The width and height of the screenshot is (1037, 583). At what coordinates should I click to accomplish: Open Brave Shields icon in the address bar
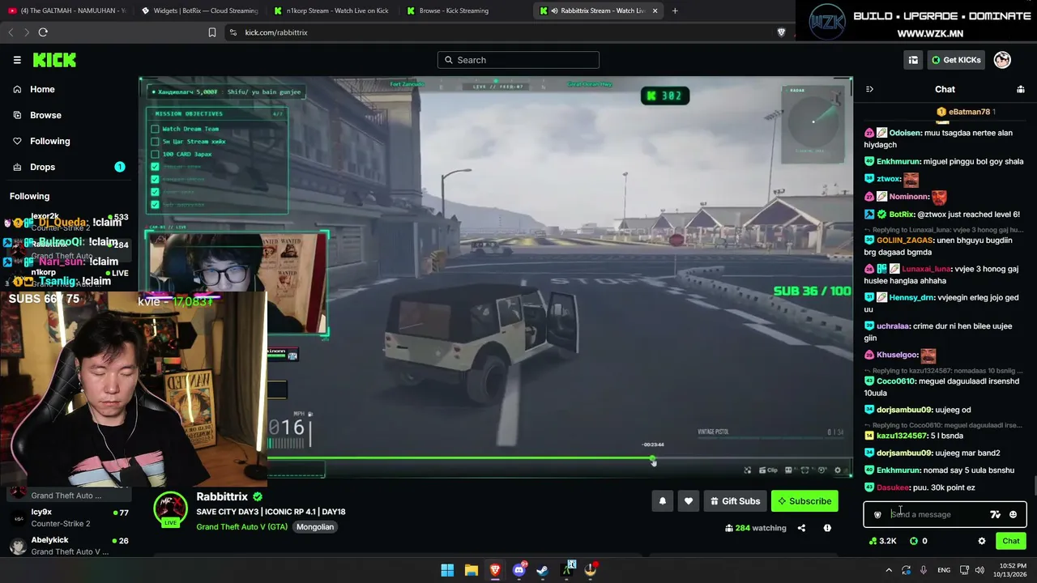point(781,32)
